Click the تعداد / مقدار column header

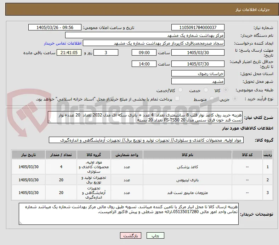click(61, 155)
